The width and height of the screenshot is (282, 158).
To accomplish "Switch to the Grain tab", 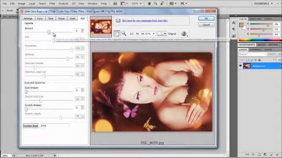I will pyautogui.click(x=72, y=18).
